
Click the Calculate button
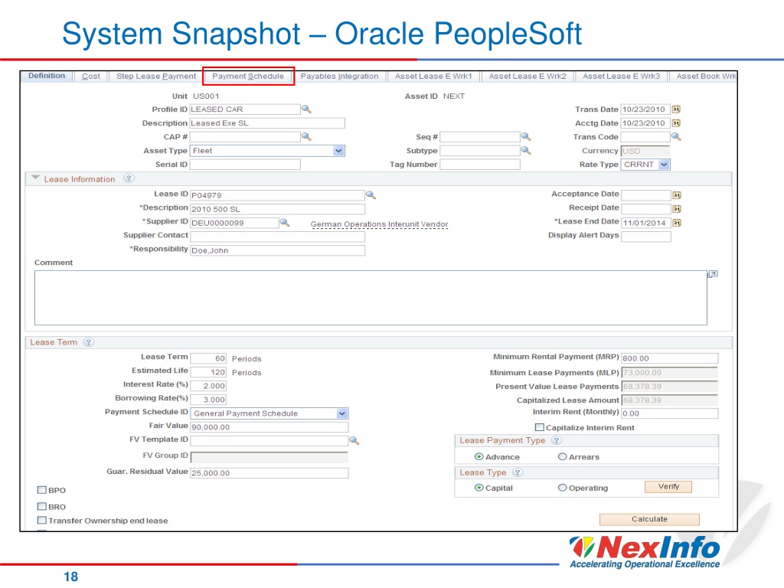coord(649,520)
